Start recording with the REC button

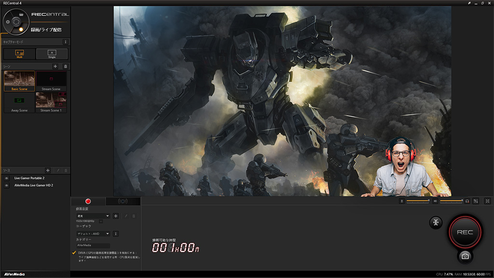[x=465, y=232]
